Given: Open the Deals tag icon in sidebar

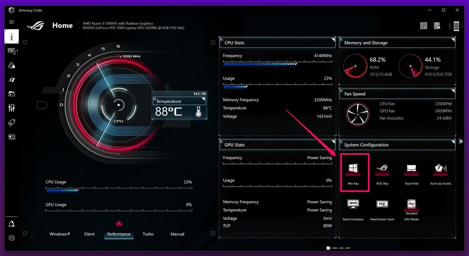Looking at the screenshot, I should point(12,123).
